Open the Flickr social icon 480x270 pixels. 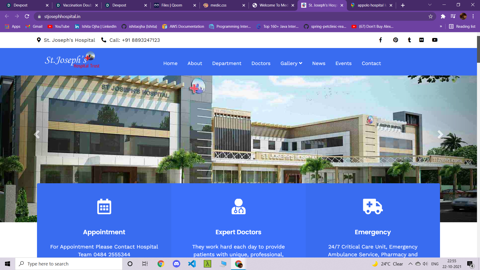tap(421, 40)
